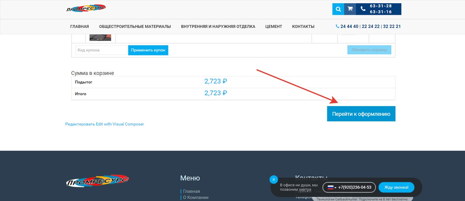Viewport: 465px width, 201px height.
Task: Click the Обновить корзину button
Action: 369,50
